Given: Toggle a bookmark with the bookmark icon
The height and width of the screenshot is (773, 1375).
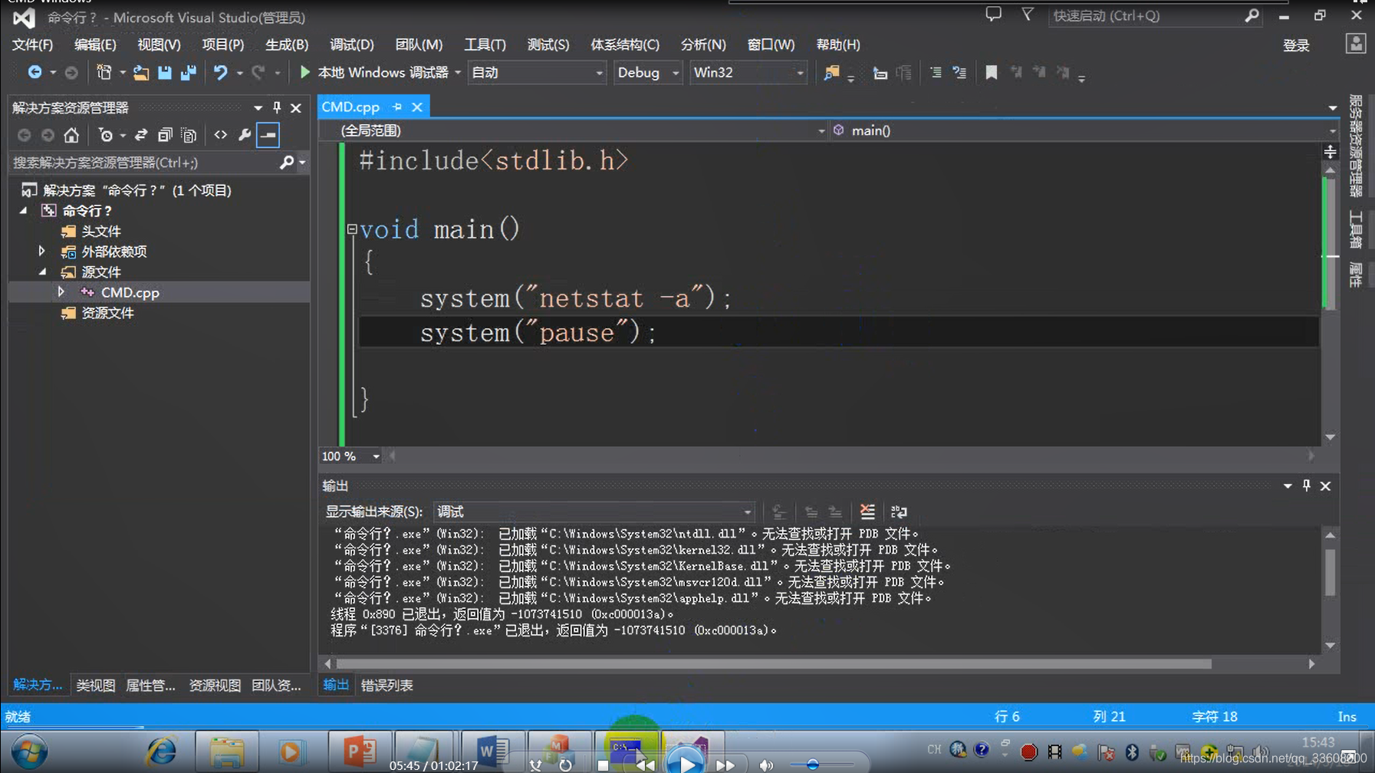Looking at the screenshot, I should click(x=991, y=73).
